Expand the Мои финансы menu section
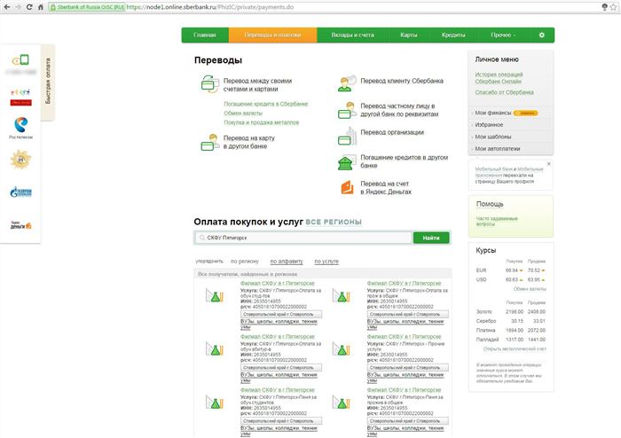 [493, 113]
